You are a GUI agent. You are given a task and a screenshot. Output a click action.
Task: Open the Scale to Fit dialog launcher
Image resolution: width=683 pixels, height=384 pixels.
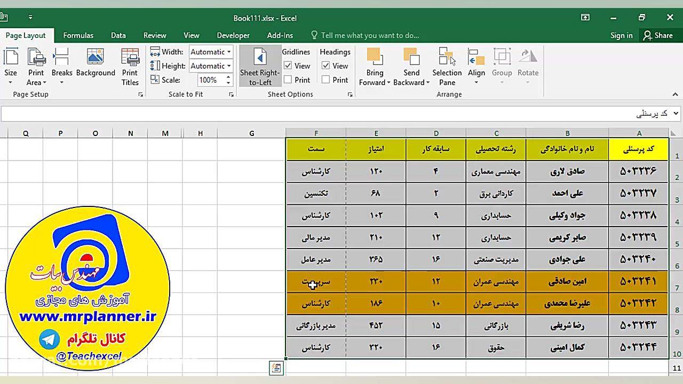pos(232,94)
